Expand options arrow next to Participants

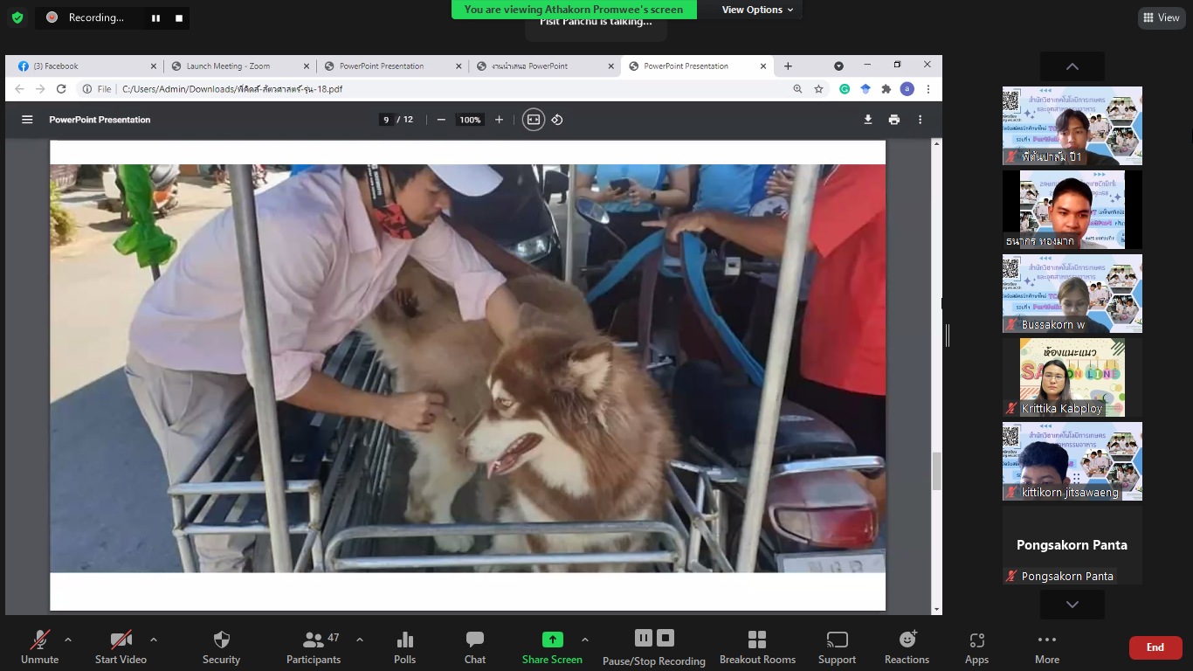359,640
